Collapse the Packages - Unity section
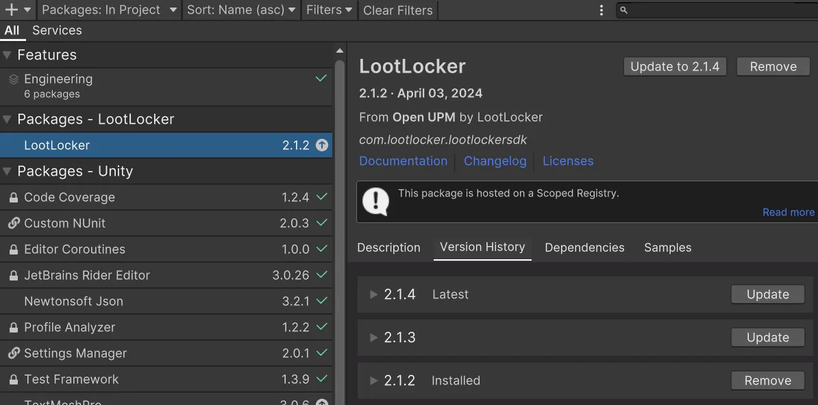Screen dimensions: 818x405 point(7,172)
